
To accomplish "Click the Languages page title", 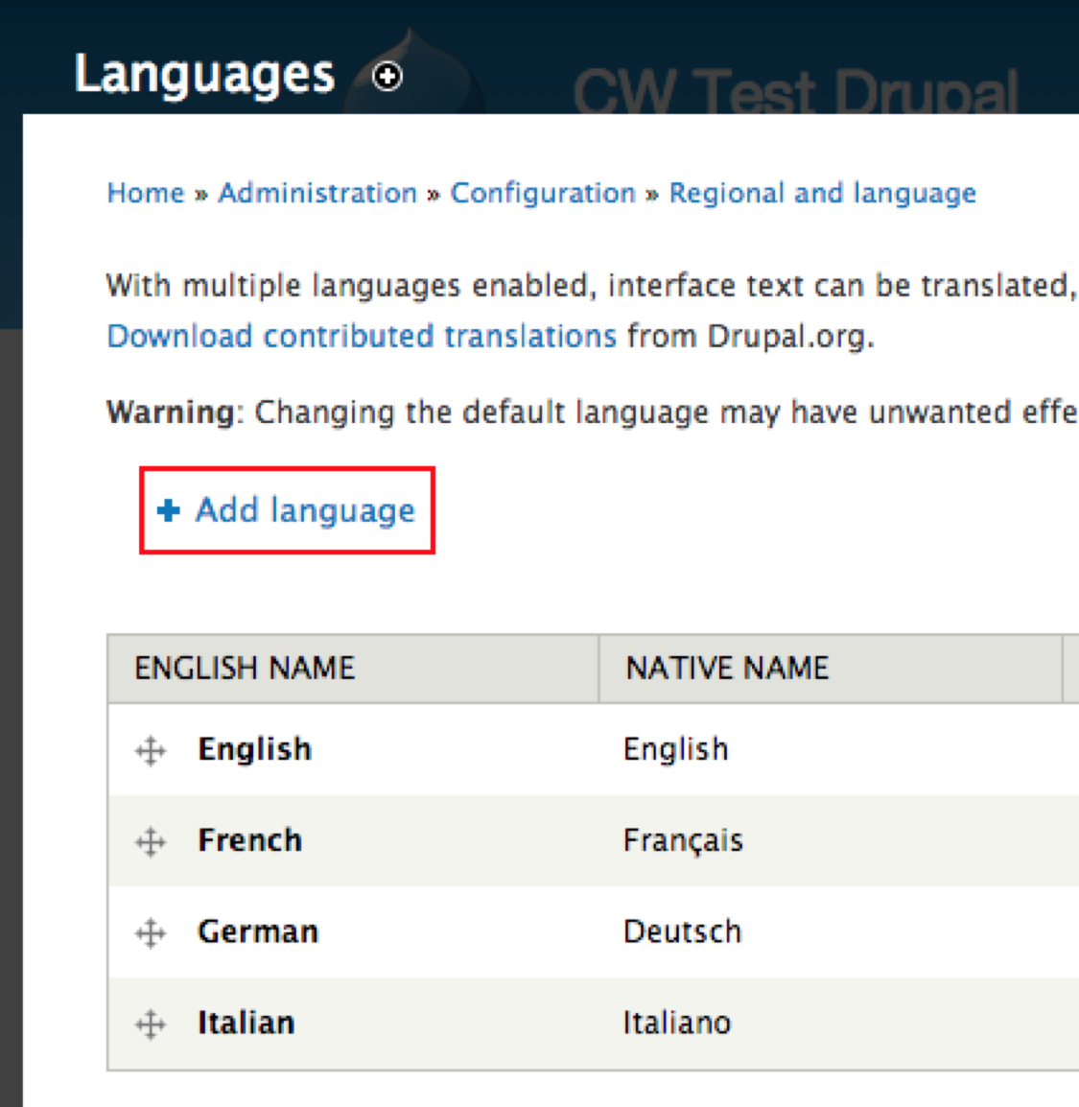I will pos(204,75).
